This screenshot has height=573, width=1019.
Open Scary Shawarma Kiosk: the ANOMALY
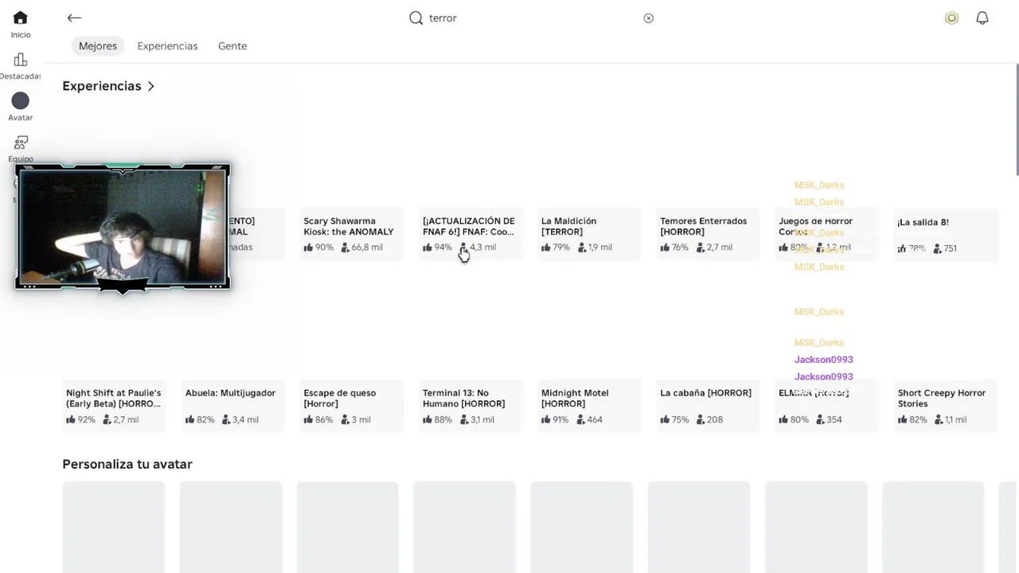[x=349, y=227]
